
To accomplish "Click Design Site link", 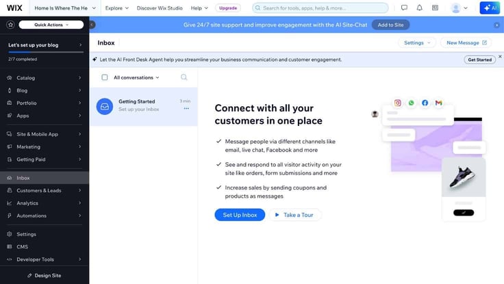I will tap(45, 275).
